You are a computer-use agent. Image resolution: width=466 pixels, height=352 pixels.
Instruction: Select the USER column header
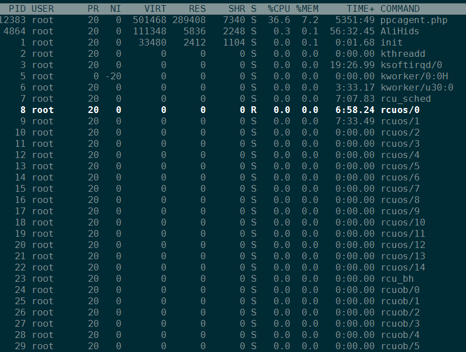(x=43, y=8)
